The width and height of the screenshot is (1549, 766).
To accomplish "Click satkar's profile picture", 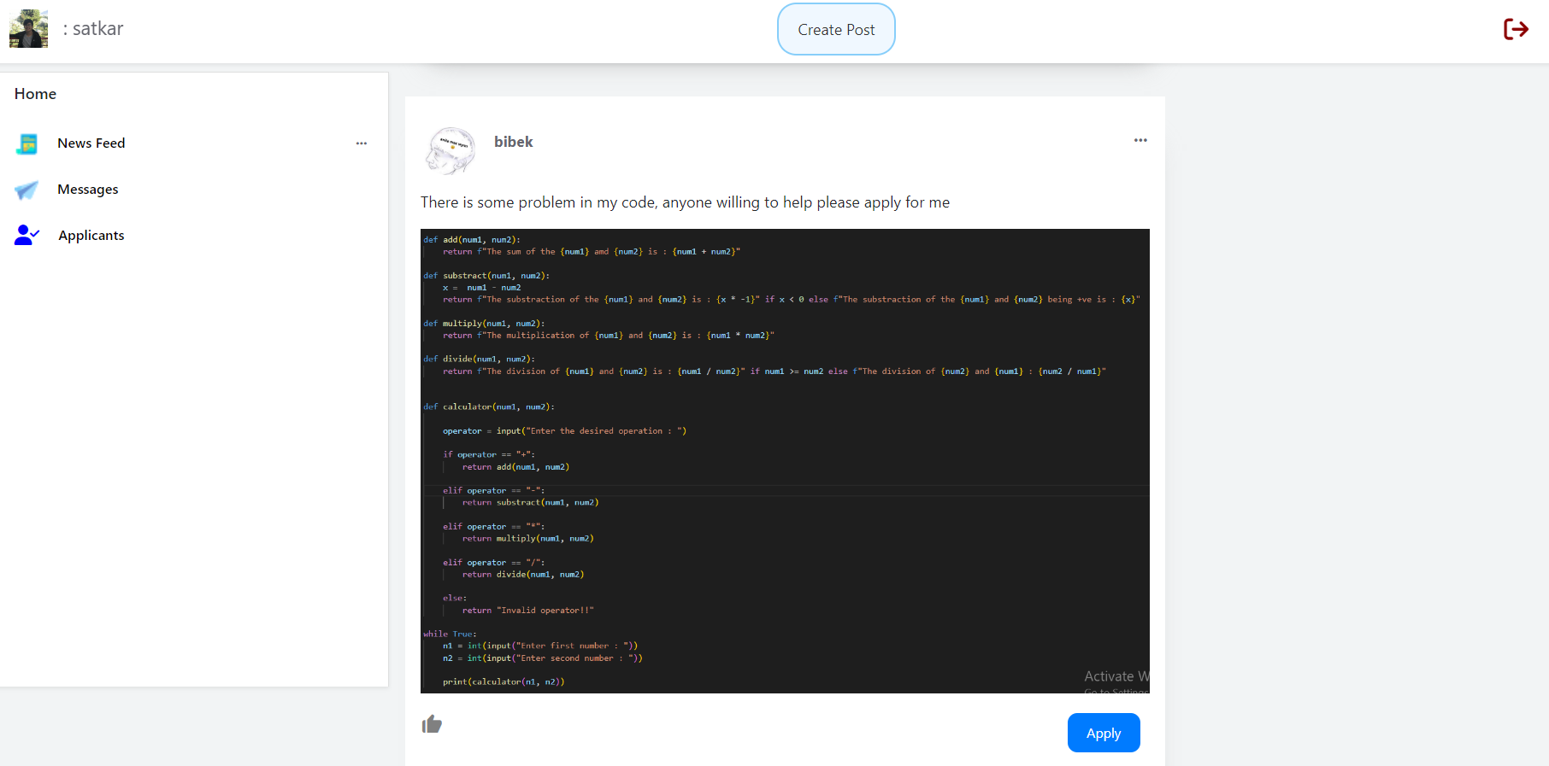I will 28,29.
